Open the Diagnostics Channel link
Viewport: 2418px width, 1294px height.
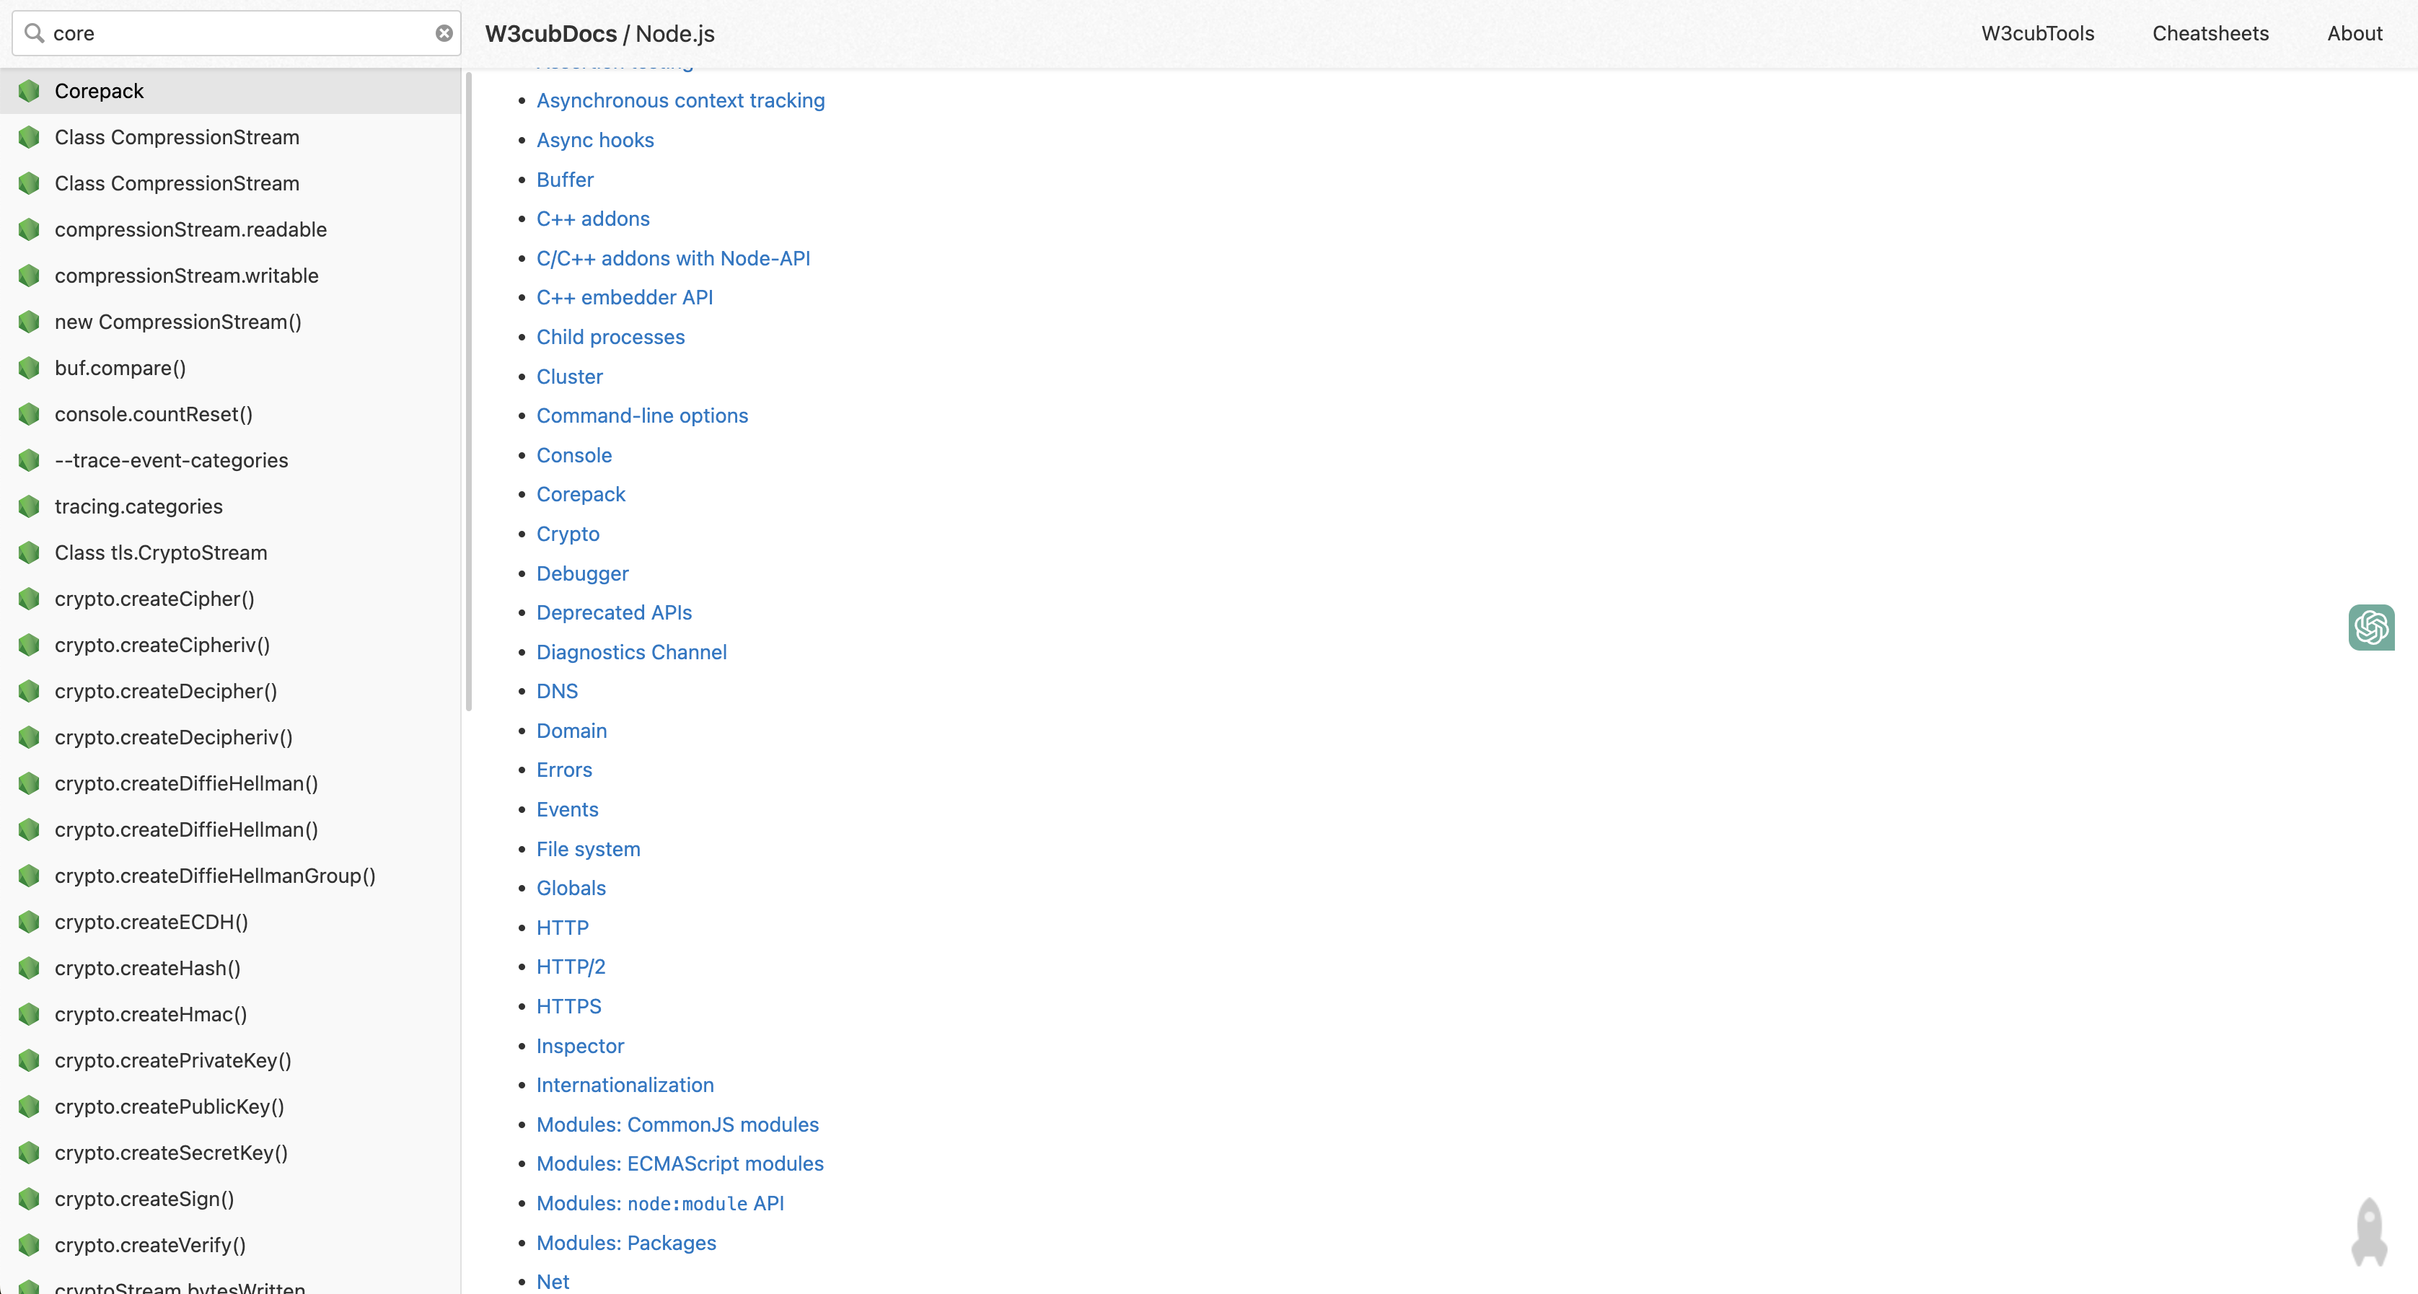pyautogui.click(x=630, y=652)
